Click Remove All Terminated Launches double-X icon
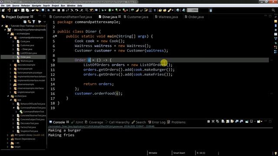Image resolution: width=278 pixels, height=156 pixels. [x=218, y=121]
